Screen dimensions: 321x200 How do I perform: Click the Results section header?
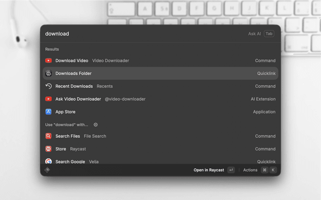[52, 49]
